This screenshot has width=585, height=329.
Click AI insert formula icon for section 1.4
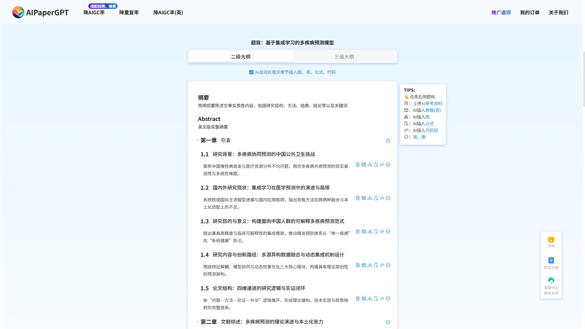click(x=376, y=265)
